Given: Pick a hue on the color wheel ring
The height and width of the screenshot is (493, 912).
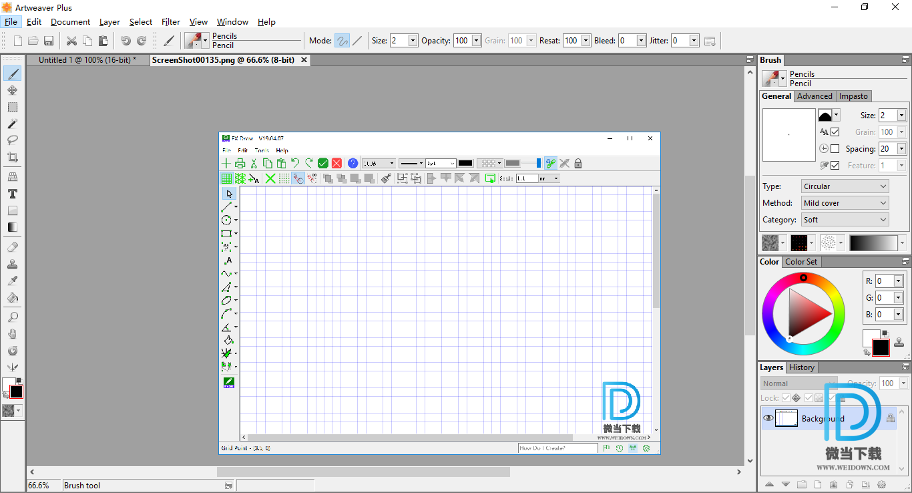Looking at the screenshot, I should tap(803, 313).
